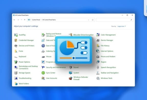147x100 pixels.
Task: Open the Devices and Printers icon
Action: click(x=16, y=46)
